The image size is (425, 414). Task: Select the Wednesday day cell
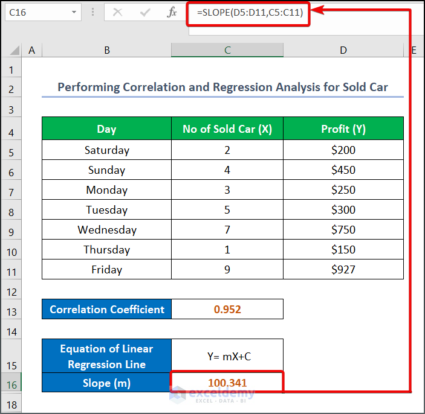point(106,230)
